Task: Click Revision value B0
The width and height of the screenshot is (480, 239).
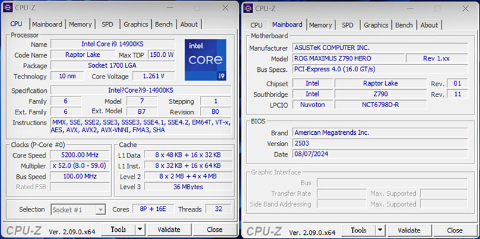Action: tap(215, 111)
